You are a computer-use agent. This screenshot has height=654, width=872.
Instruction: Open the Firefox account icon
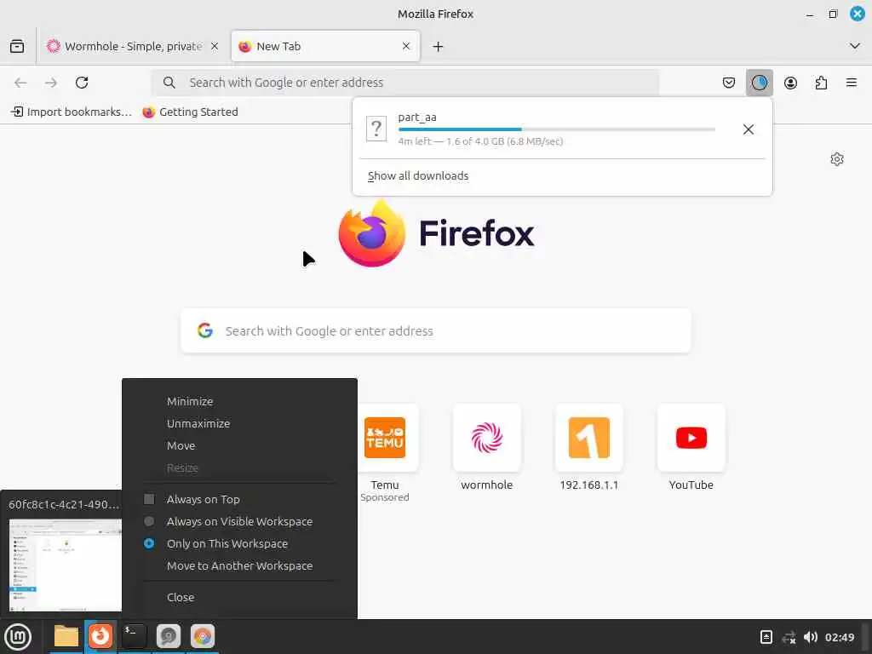790,83
